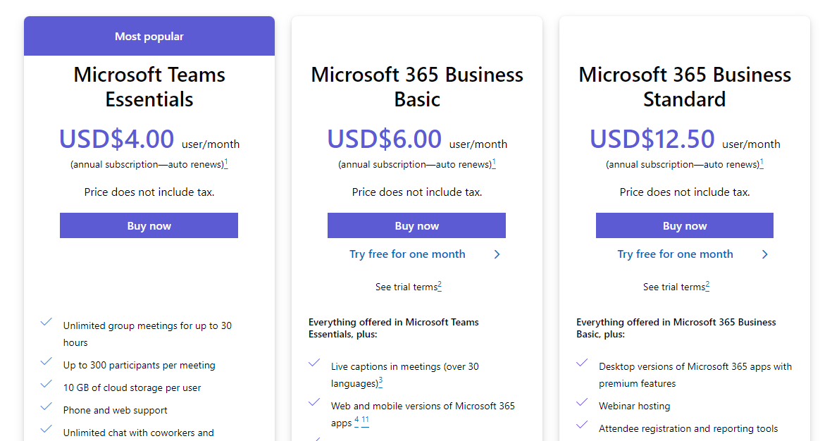Open footnote 2 next to Business Standard trial terms

(708, 285)
